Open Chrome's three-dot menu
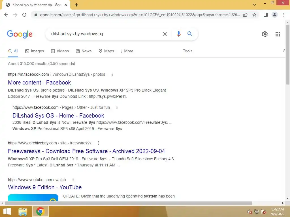 pyautogui.click(x=284, y=15)
